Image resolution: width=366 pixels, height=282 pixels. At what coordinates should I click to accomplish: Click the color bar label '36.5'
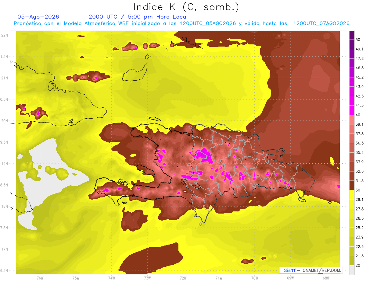pyautogui.click(x=360, y=143)
